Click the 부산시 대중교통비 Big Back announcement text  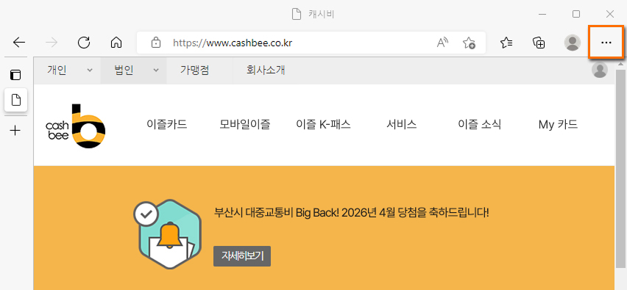pos(352,212)
